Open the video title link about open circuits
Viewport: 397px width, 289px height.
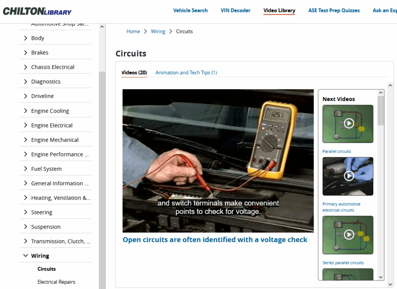pos(215,240)
